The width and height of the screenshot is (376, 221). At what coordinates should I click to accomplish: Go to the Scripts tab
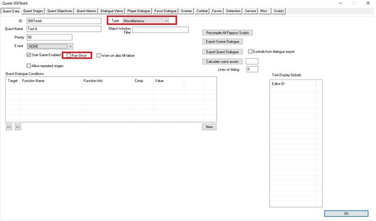click(279, 11)
